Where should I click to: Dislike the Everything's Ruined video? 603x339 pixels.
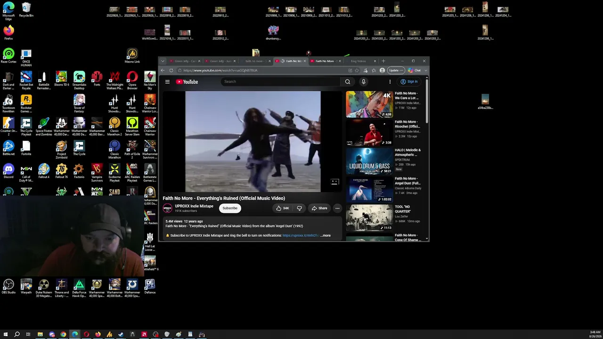coord(299,208)
